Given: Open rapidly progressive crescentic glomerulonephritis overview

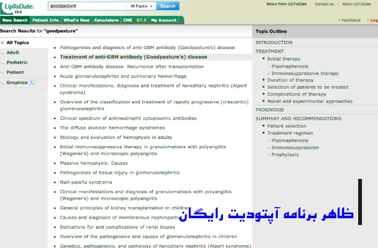Looking at the screenshot, I should point(154,105).
